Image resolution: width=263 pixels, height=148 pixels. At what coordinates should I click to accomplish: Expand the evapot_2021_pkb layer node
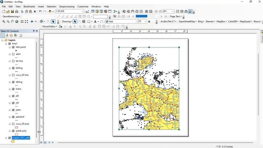click(x=6, y=138)
